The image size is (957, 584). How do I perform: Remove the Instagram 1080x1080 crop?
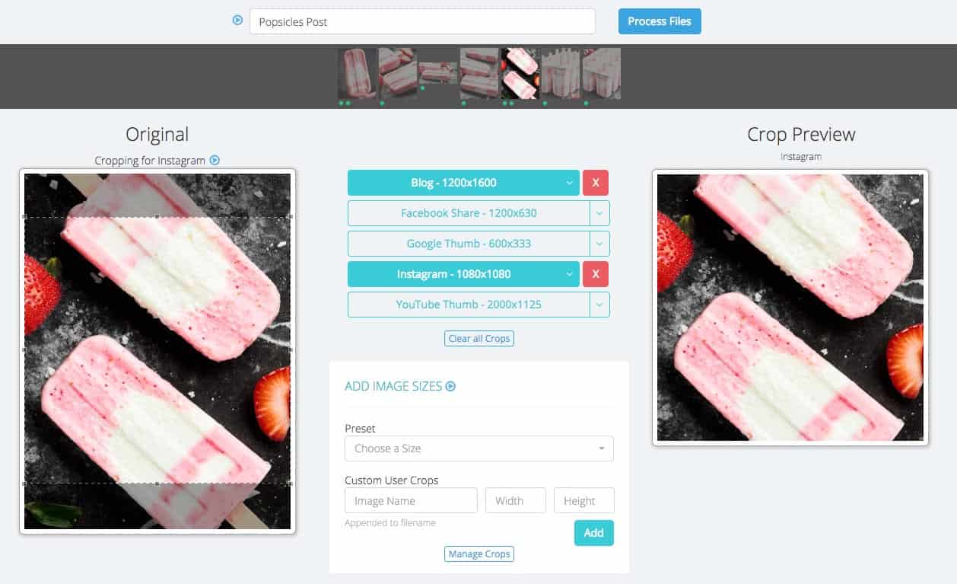click(x=596, y=274)
